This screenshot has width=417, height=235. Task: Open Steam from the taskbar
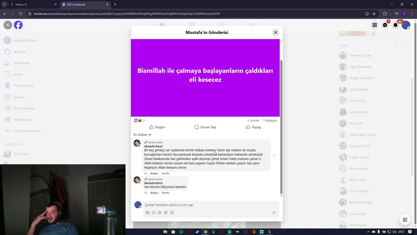pyautogui.click(x=197, y=232)
